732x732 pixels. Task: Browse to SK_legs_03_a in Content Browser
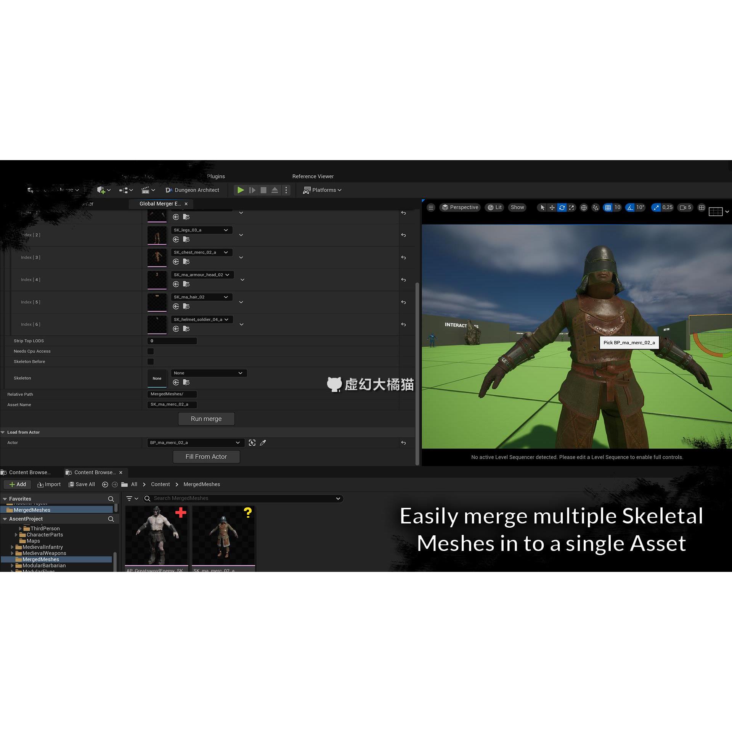point(186,239)
